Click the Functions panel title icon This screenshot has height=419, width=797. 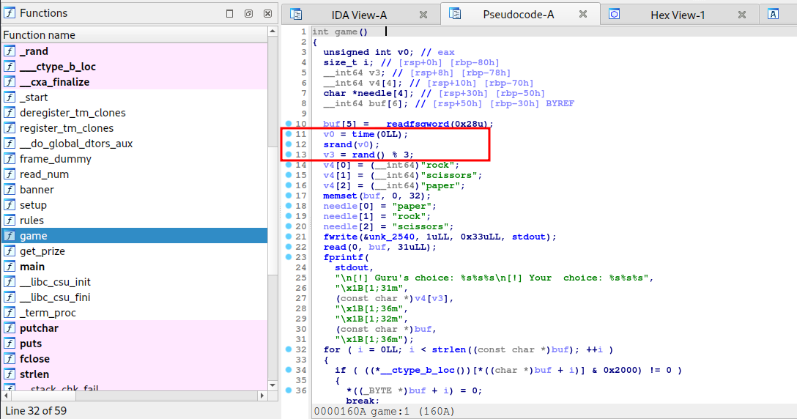(10, 13)
